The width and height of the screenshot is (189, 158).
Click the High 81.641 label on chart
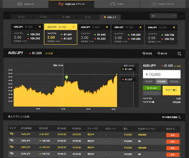(128, 69)
